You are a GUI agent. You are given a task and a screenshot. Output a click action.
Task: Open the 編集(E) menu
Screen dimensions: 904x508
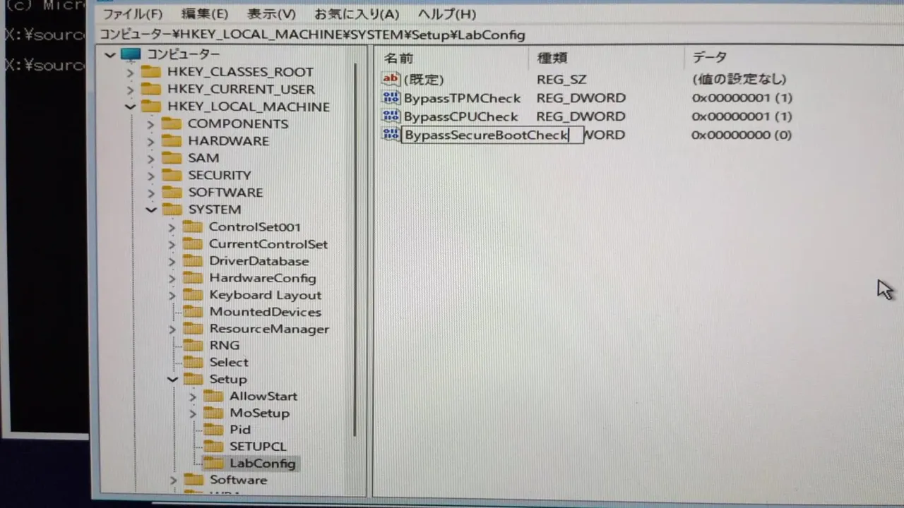pyautogui.click(x=205, y=14)
